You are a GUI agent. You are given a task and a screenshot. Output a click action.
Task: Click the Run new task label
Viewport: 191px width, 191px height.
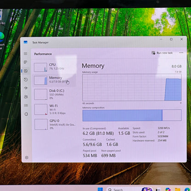[x=165, y=53]
